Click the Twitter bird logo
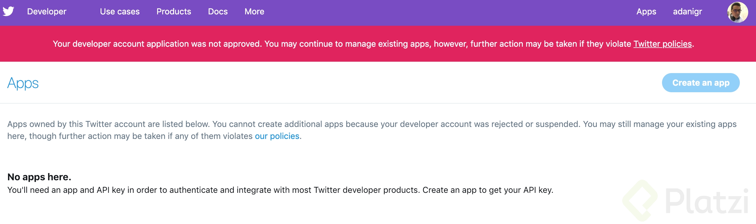This screenshot has height=224, width=756. [8, 11]
